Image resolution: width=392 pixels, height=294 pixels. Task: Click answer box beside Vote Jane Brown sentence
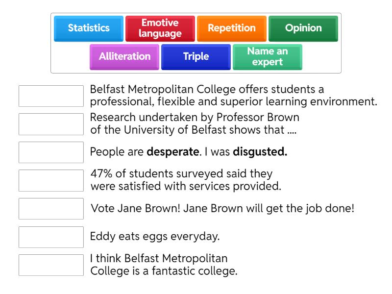pyautogui.click(x=51, y=209)
